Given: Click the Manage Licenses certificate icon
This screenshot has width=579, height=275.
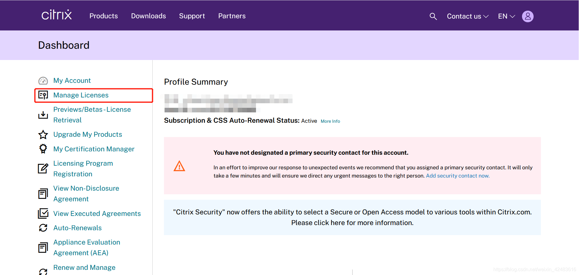Looking at the screenshot, I should (43, 95).
